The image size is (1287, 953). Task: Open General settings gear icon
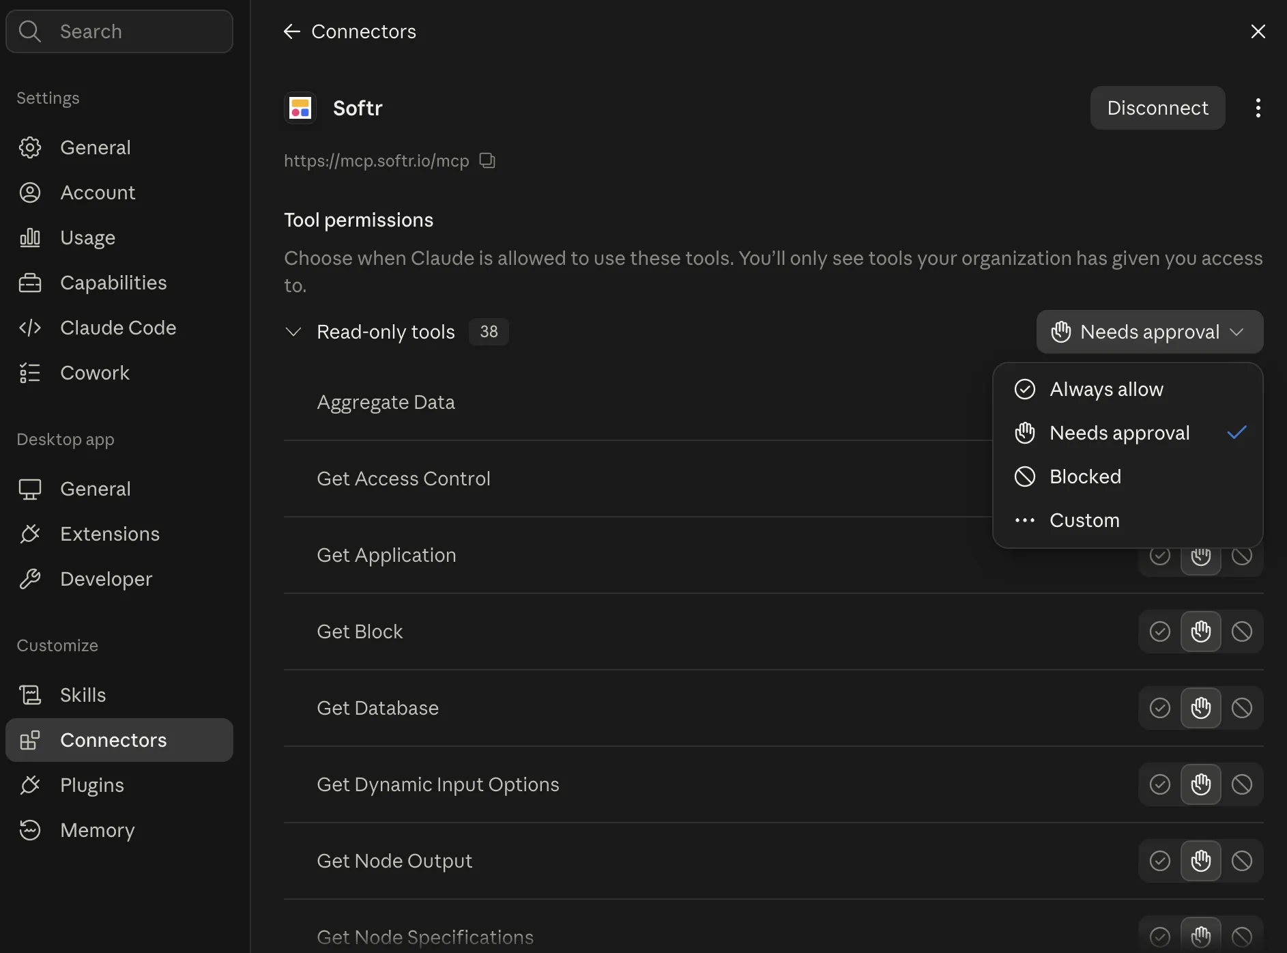coord(30,147)
